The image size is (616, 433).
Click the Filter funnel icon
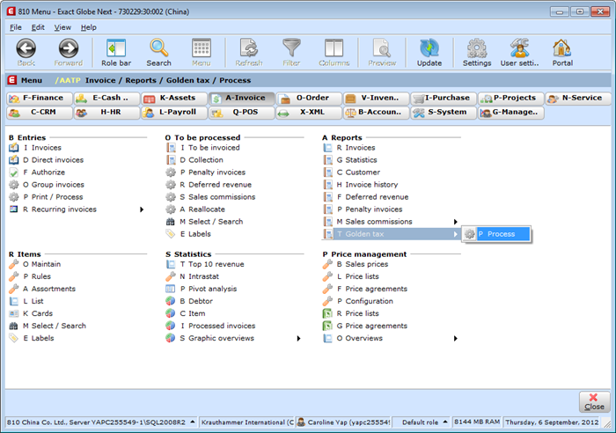[x=291, y=48]
